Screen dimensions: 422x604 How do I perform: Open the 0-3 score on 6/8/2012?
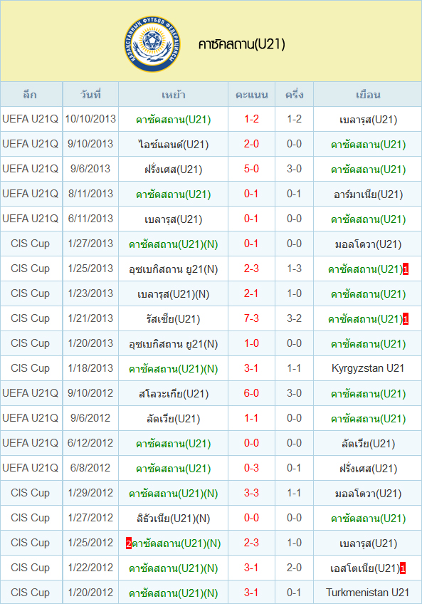251,468
